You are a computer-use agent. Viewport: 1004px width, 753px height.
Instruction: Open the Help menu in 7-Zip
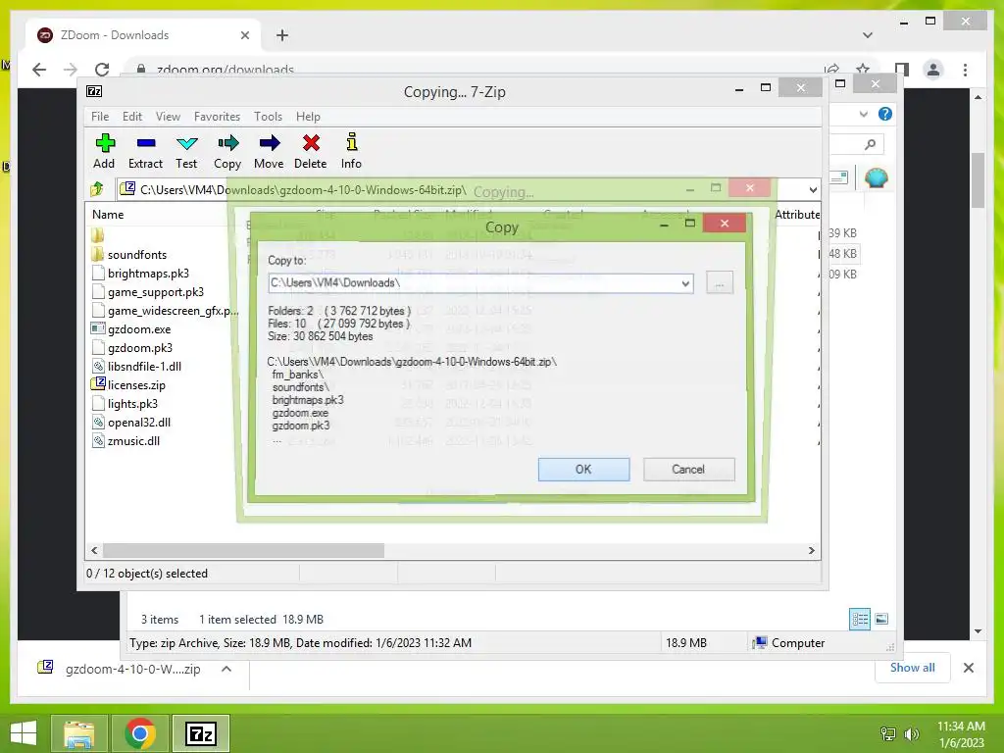[x=308, y=117]
